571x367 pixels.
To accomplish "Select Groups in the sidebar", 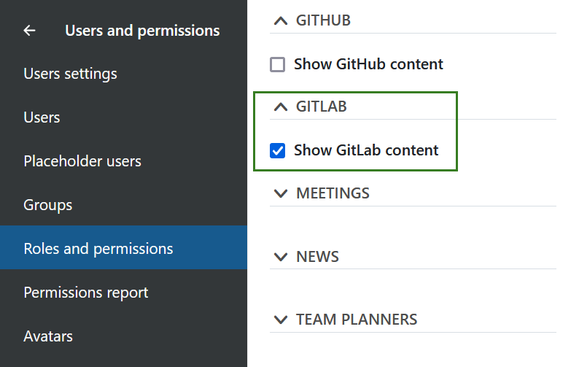I will pos(48,205).
